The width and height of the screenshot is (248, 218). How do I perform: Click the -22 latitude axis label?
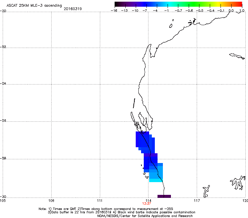[x=3, y=47]
